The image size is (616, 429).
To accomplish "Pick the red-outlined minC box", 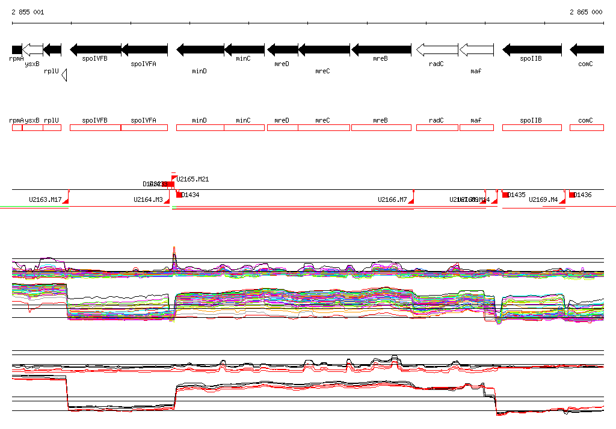I will (244, 127).
